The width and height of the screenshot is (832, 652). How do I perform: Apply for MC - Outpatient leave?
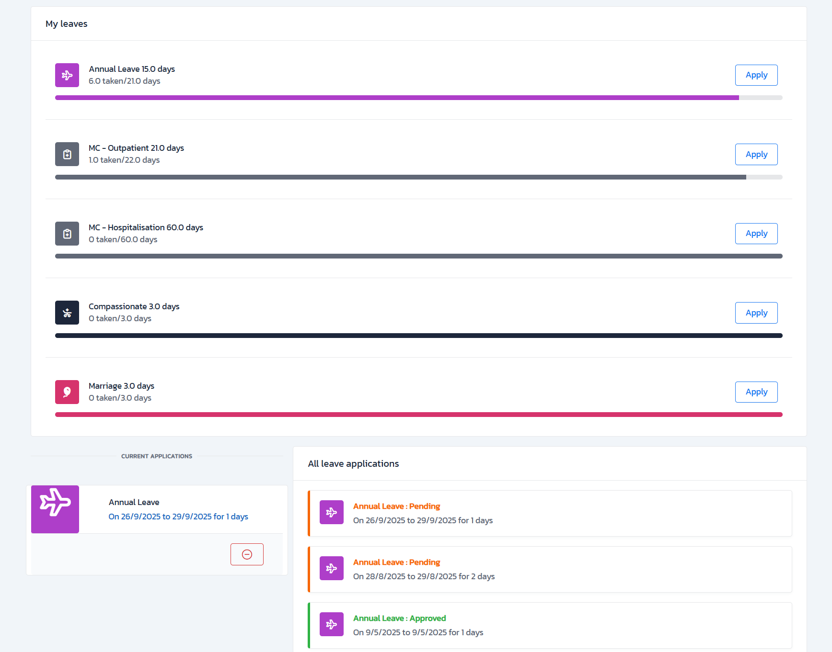[756, 154]
